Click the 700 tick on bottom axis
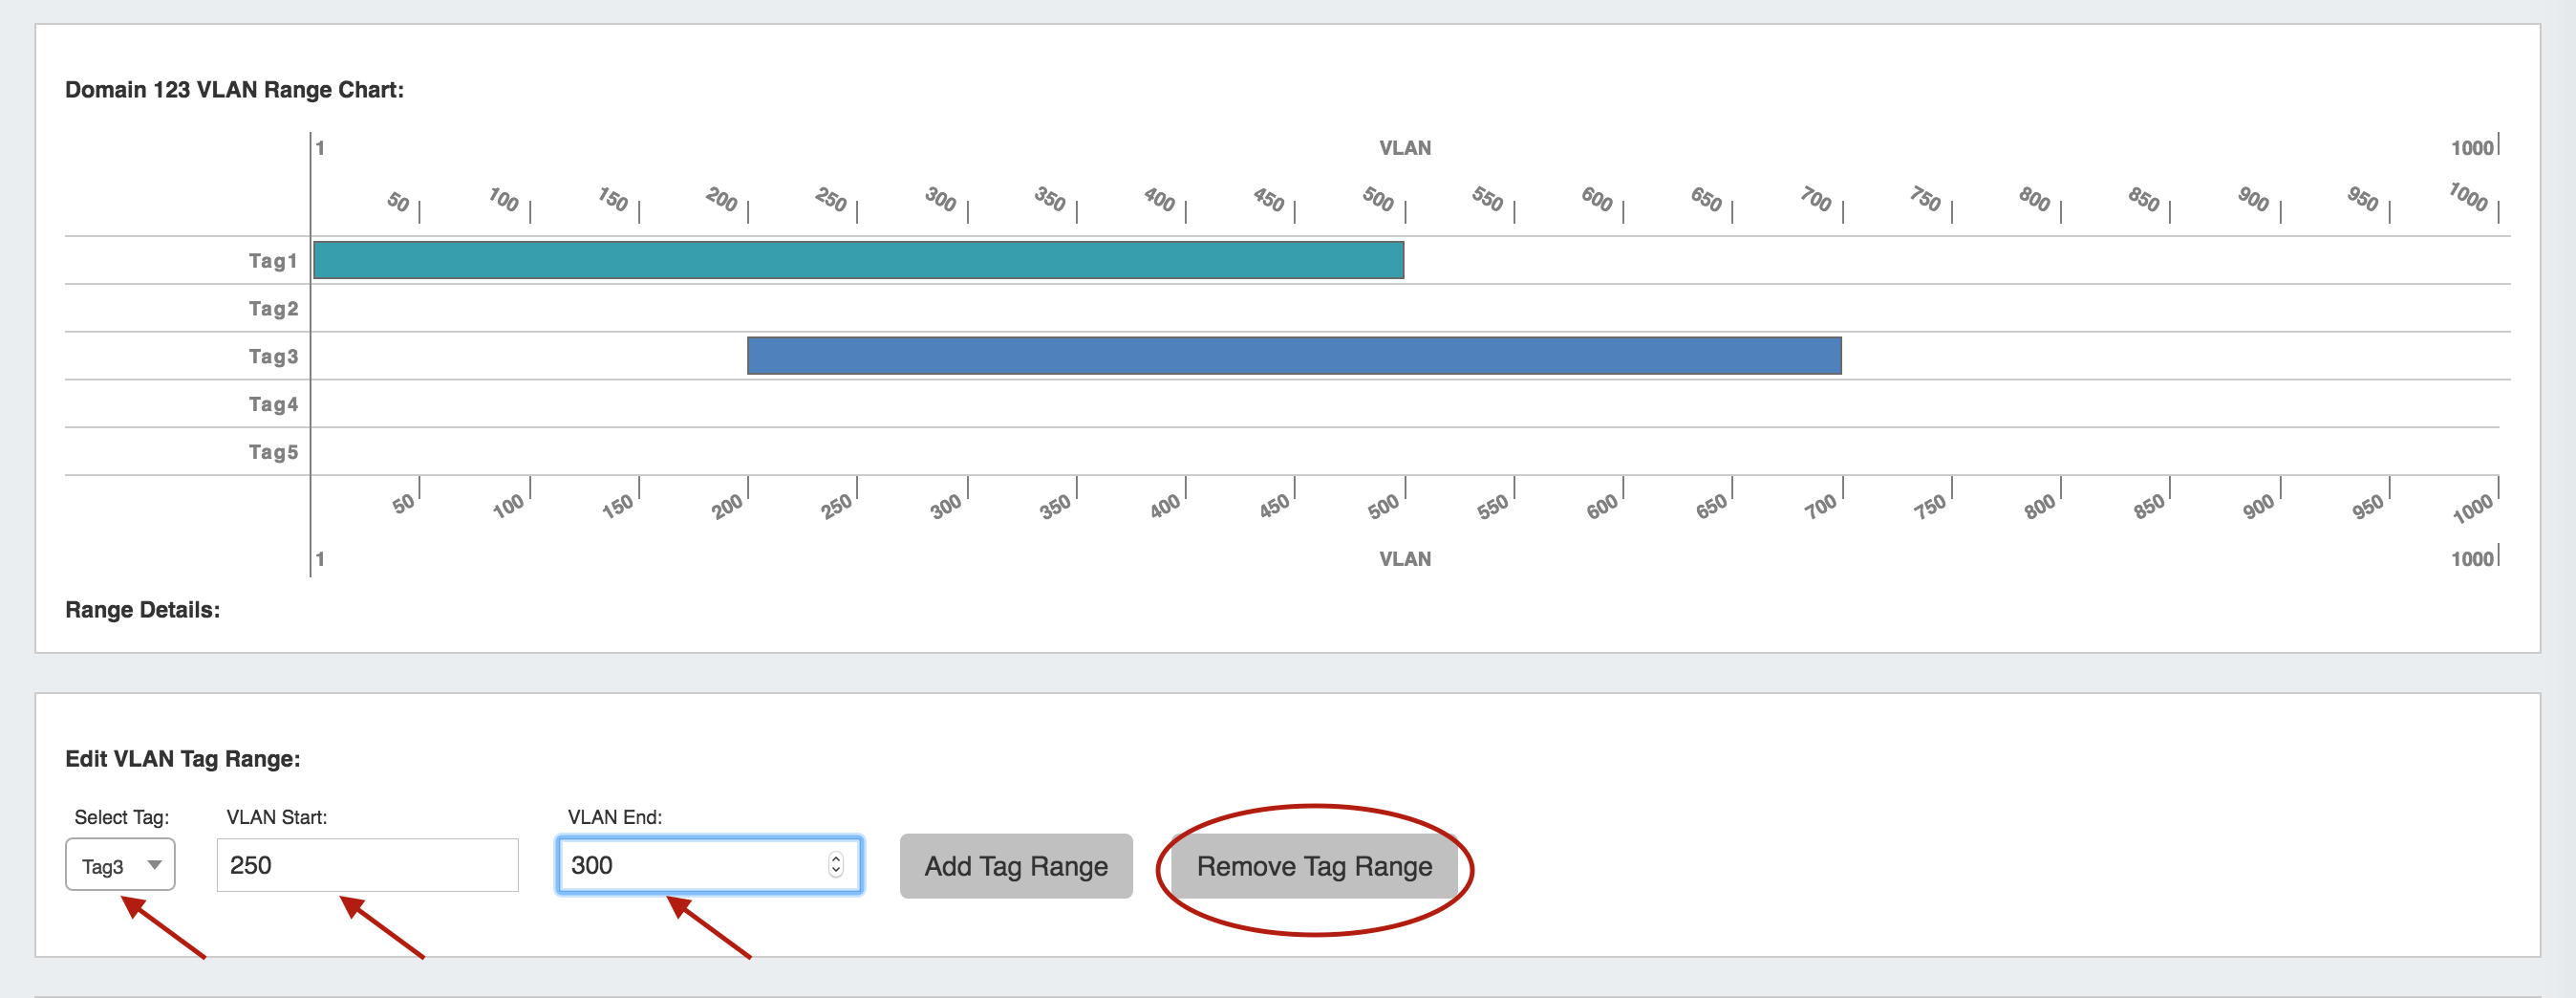The height and width of the screenshot is (998, 2576). coord(1822,505)
